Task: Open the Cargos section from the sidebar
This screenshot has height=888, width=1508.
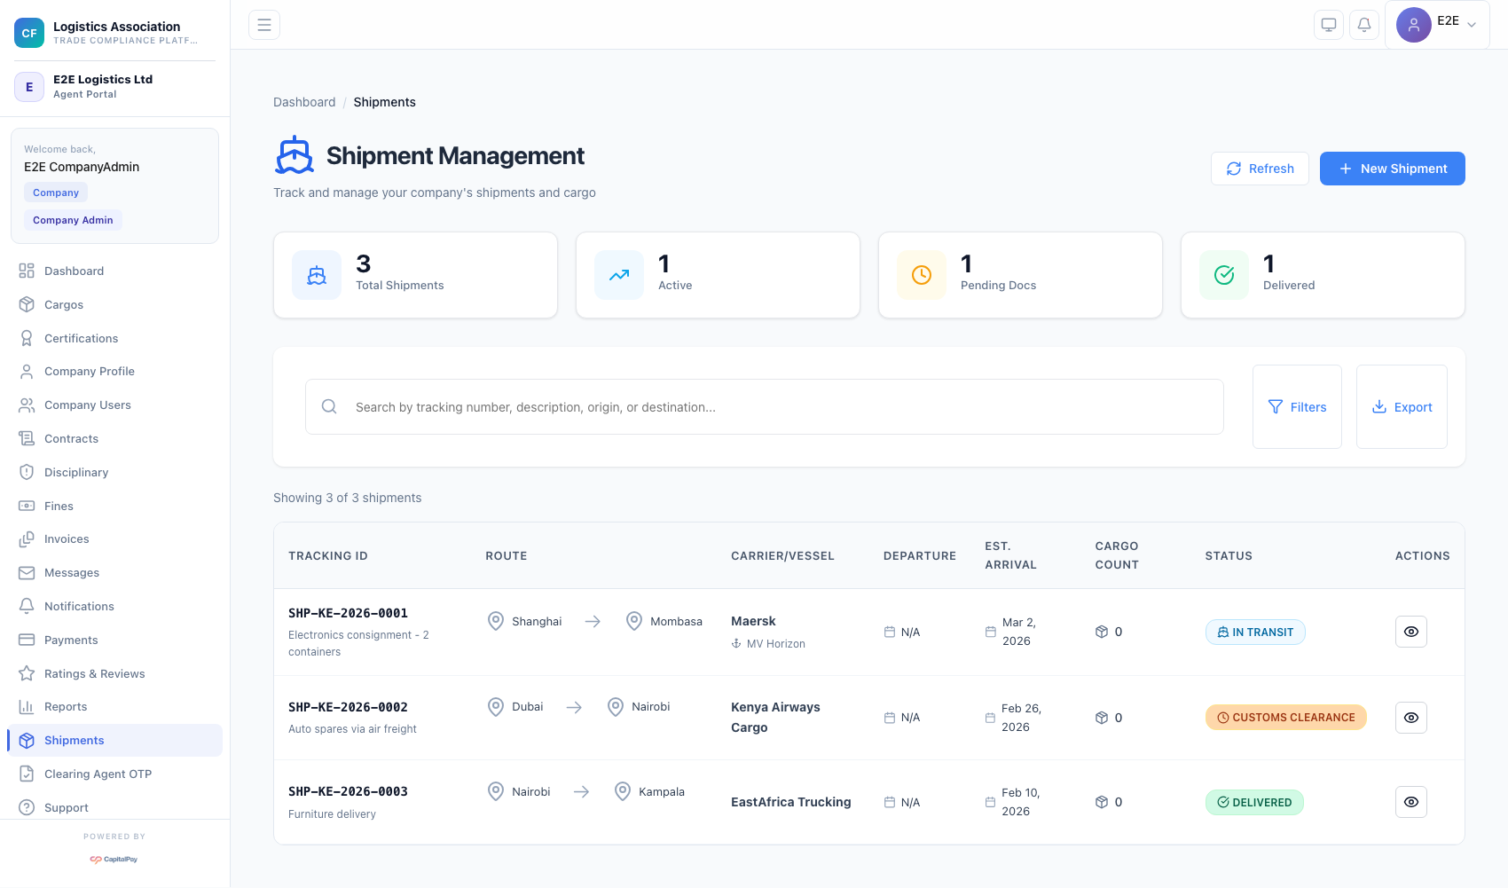Action: (x=63, y=304)
